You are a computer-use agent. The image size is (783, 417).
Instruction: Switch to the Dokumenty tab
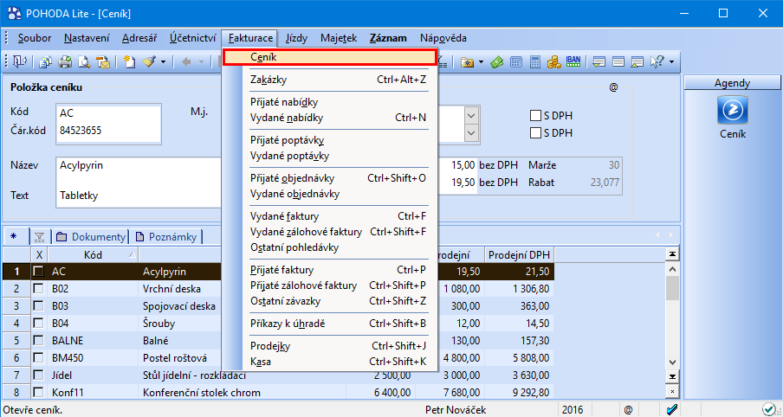click(90, 237)
